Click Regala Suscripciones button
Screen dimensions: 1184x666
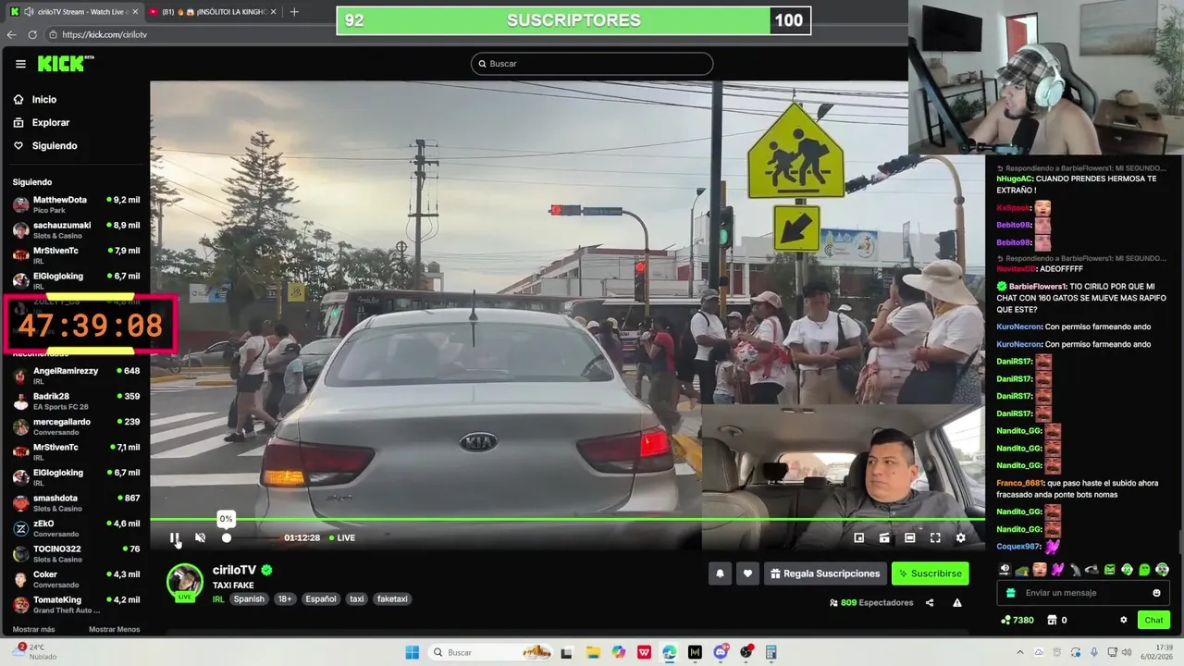pyautogui.click(x=825, y=573)
